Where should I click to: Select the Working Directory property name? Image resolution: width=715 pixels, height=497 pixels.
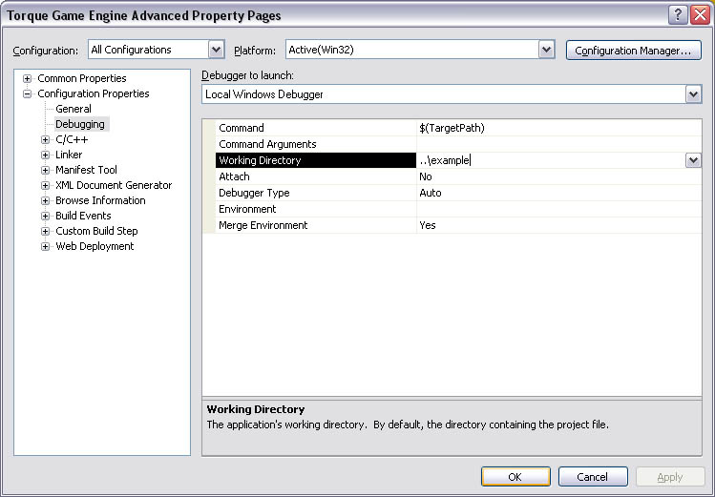(316, 160)
